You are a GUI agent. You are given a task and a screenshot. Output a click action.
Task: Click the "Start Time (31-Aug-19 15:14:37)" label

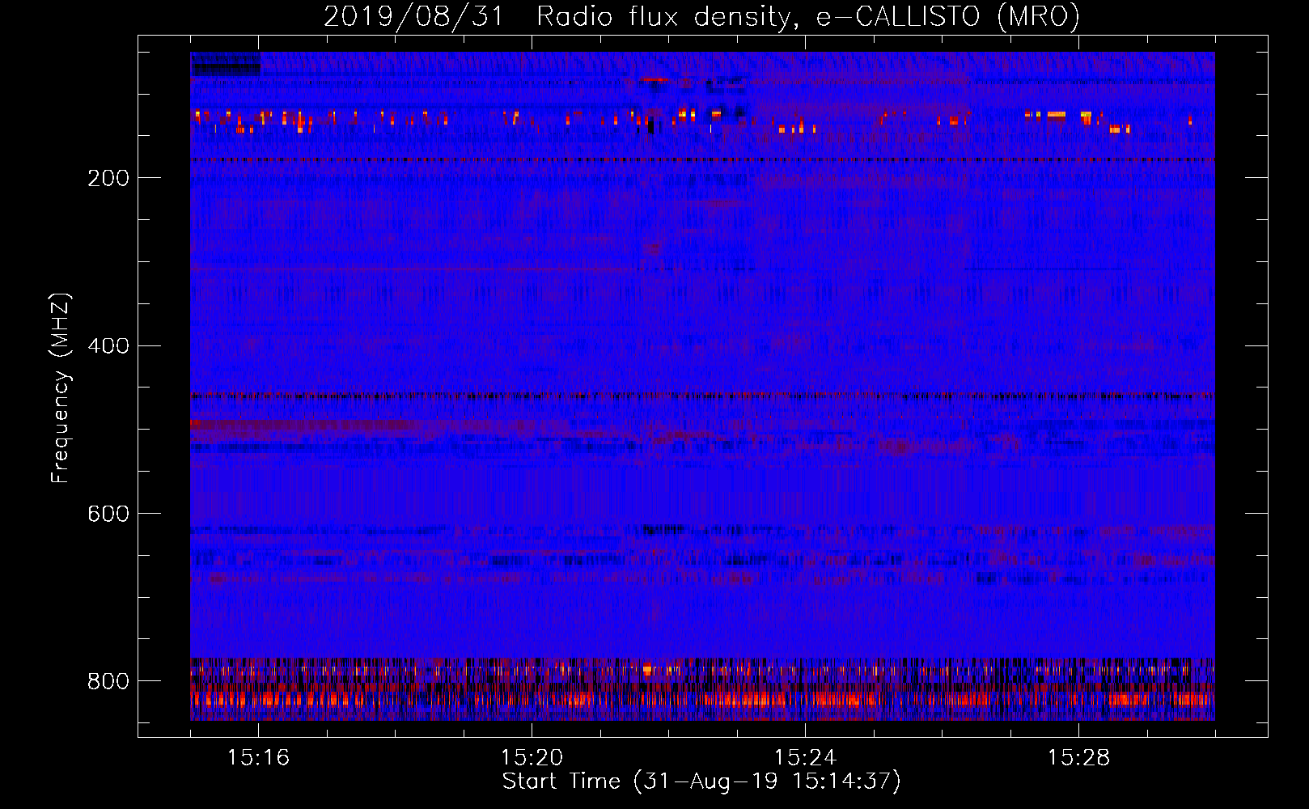(x=701, y=781)
